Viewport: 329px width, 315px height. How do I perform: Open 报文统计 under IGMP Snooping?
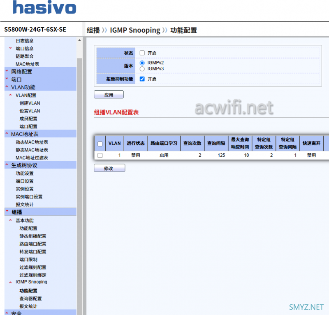click(x=28, y=306)
